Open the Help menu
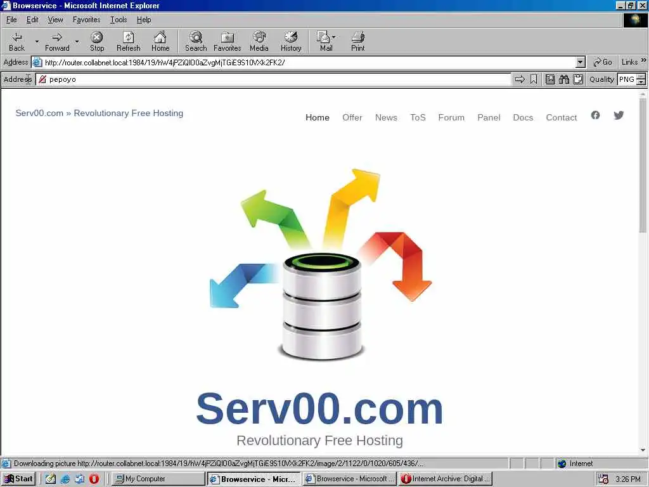This screenshot has width=649, height=487. (144, 20)
